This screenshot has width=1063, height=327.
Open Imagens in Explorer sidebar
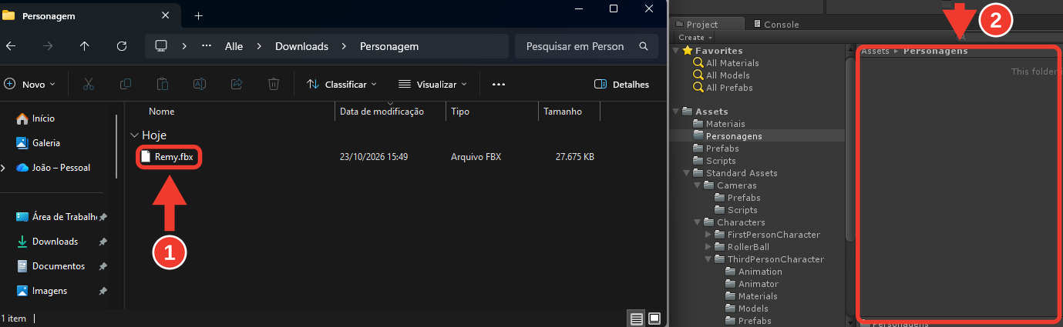[x=49, y=291]
